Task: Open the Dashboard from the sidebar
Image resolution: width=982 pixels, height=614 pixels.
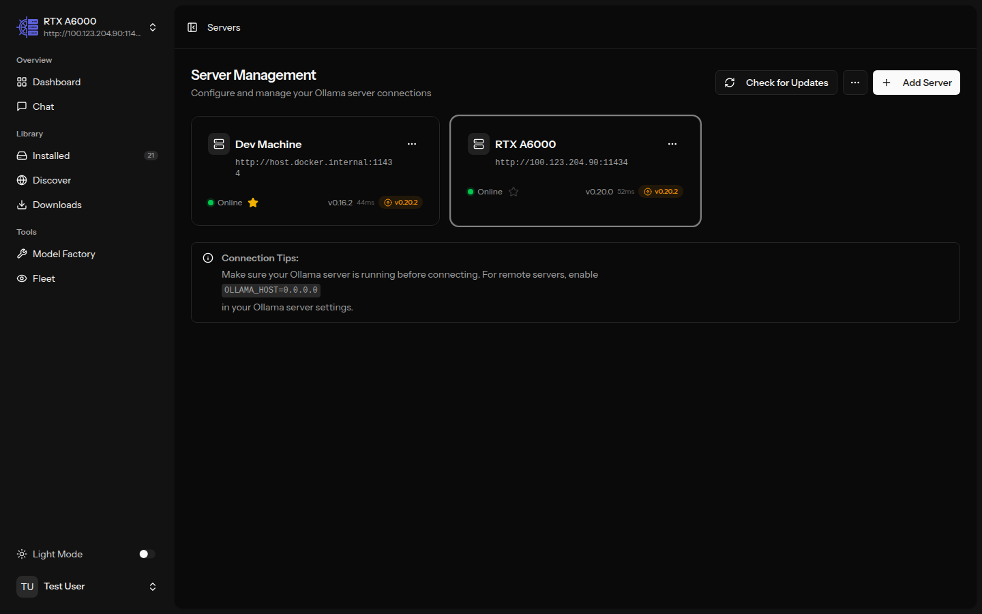Action: 57,82
